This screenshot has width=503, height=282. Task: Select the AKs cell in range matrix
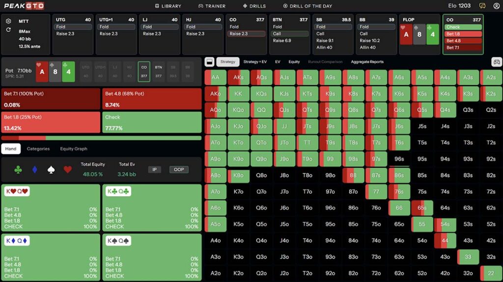coord(238,77)
